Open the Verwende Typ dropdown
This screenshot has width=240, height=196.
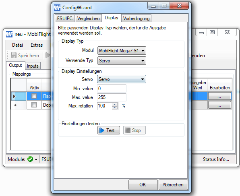[122, 61]
